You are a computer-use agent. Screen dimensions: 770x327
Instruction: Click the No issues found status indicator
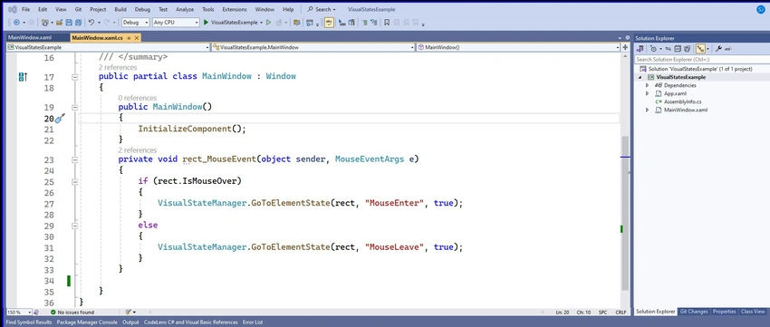pos(72,313)
